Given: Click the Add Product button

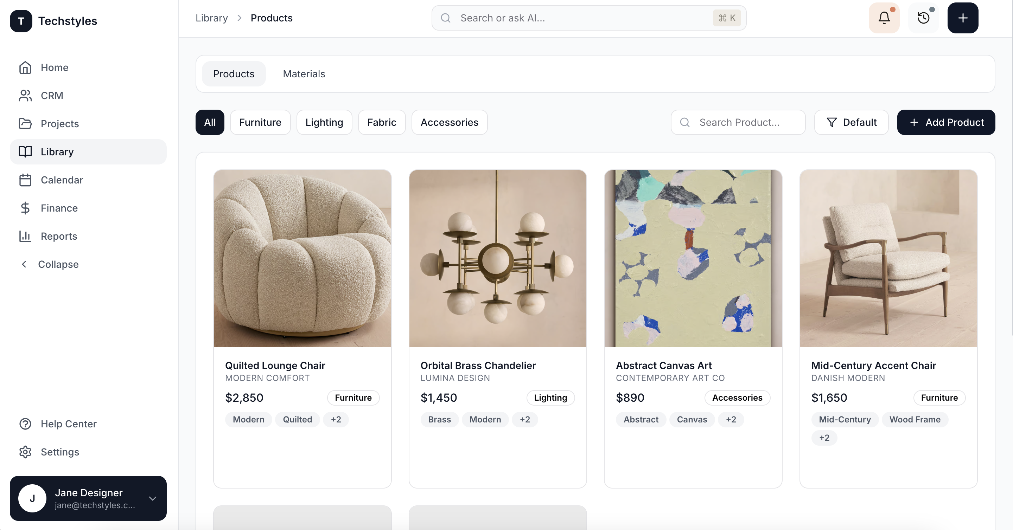Looking at the screenshot, I should point(946,122).
